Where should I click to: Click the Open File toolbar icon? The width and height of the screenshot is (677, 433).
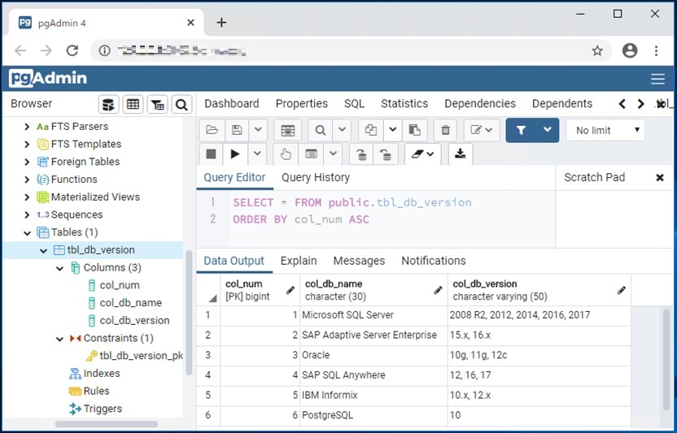(x=212, y=130)
